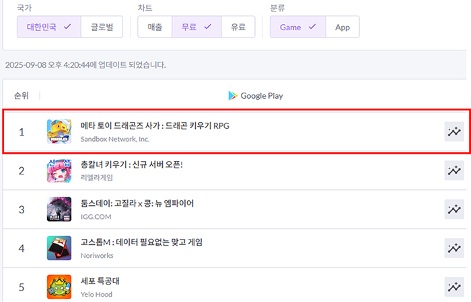Select the Game category

(x=297, y=28)
